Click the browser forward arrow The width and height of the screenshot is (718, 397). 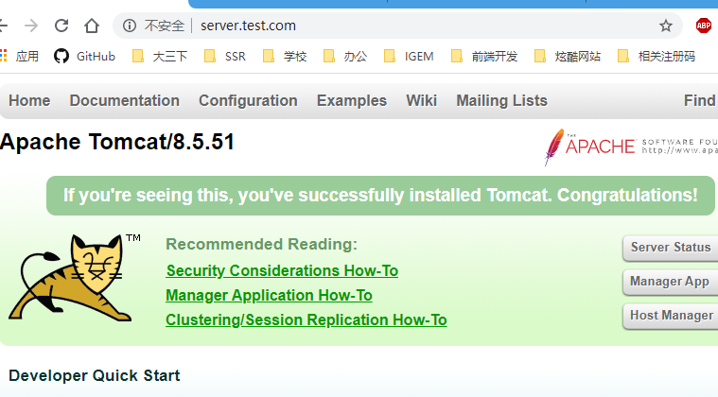click(31, 26)
